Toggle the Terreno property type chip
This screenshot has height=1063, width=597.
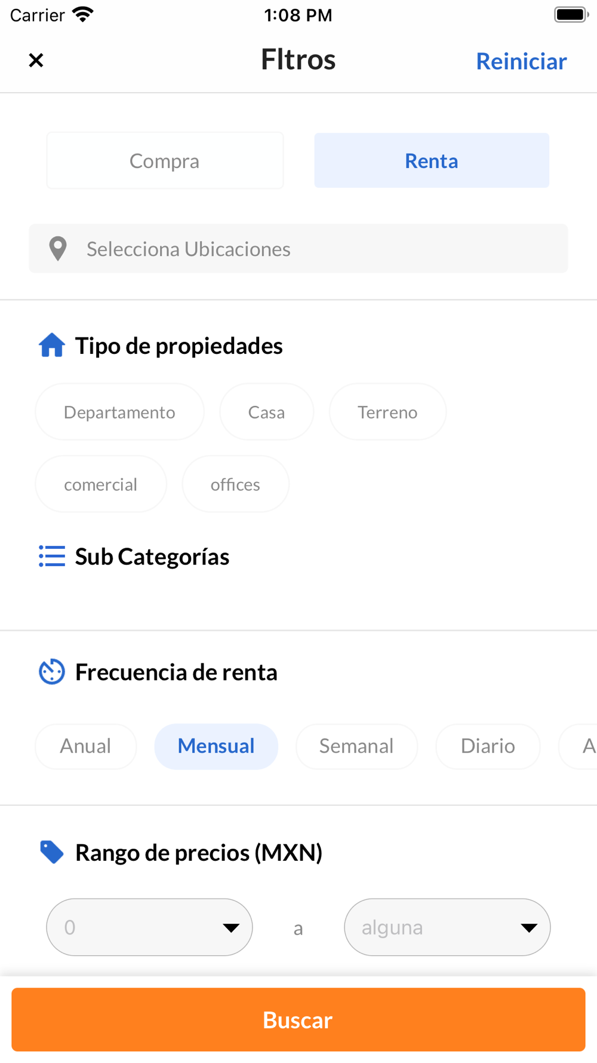coord(387,412)
